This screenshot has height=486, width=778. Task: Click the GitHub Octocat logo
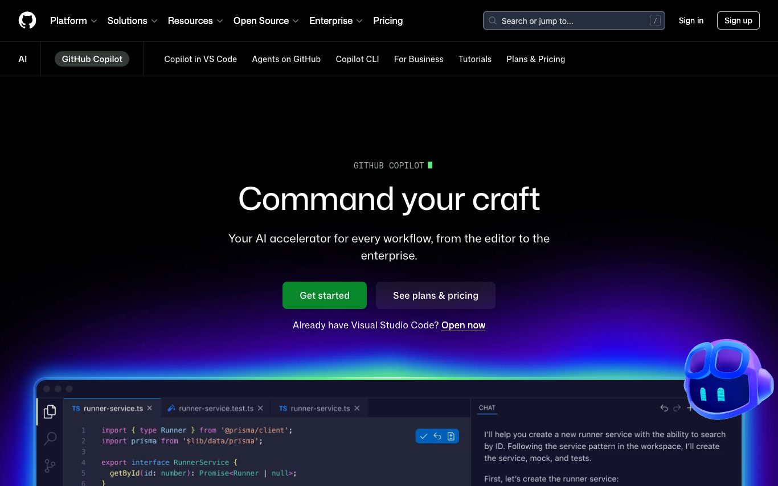coord(27,20)
